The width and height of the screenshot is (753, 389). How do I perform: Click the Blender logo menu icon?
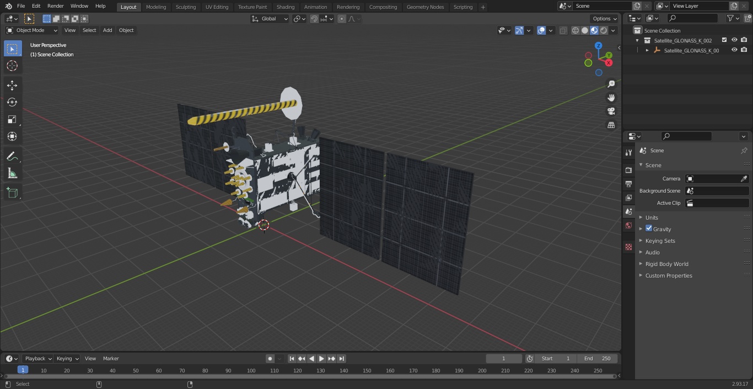(x=8, y=6)
